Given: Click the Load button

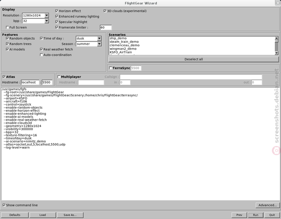Looking at the screenshot, I should tap(43, 215).
